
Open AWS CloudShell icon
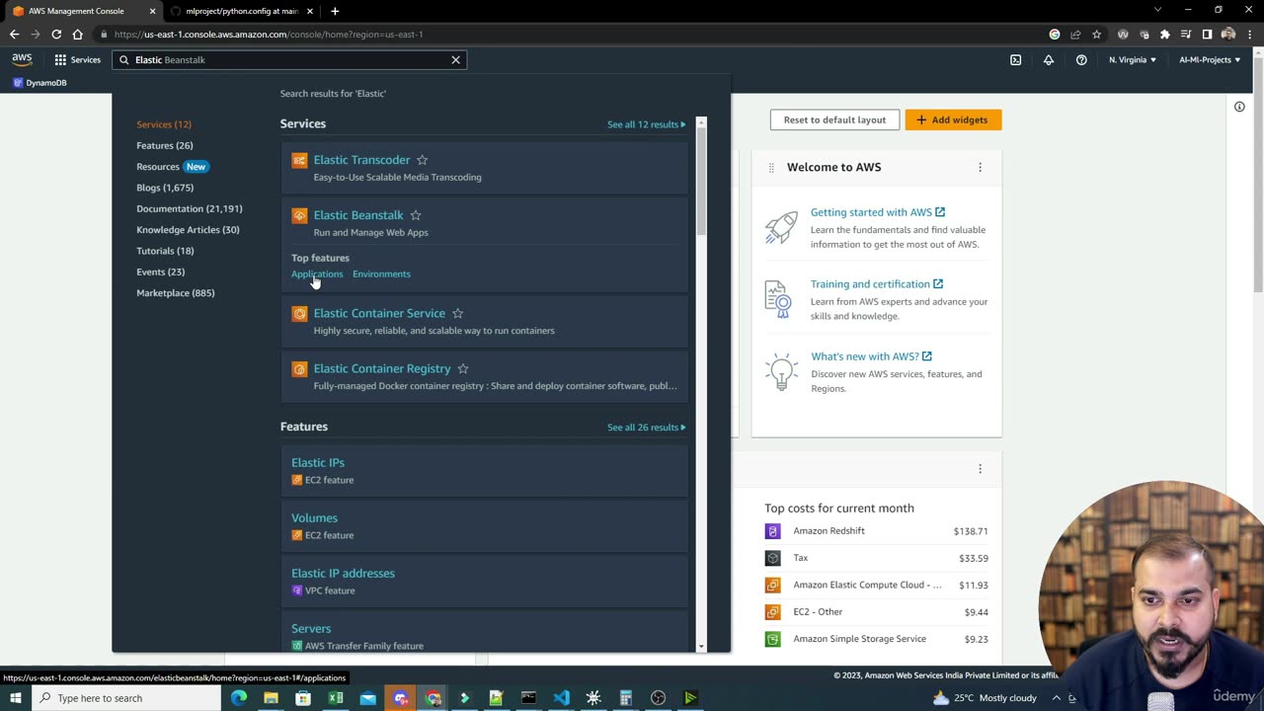(1015, 60)
